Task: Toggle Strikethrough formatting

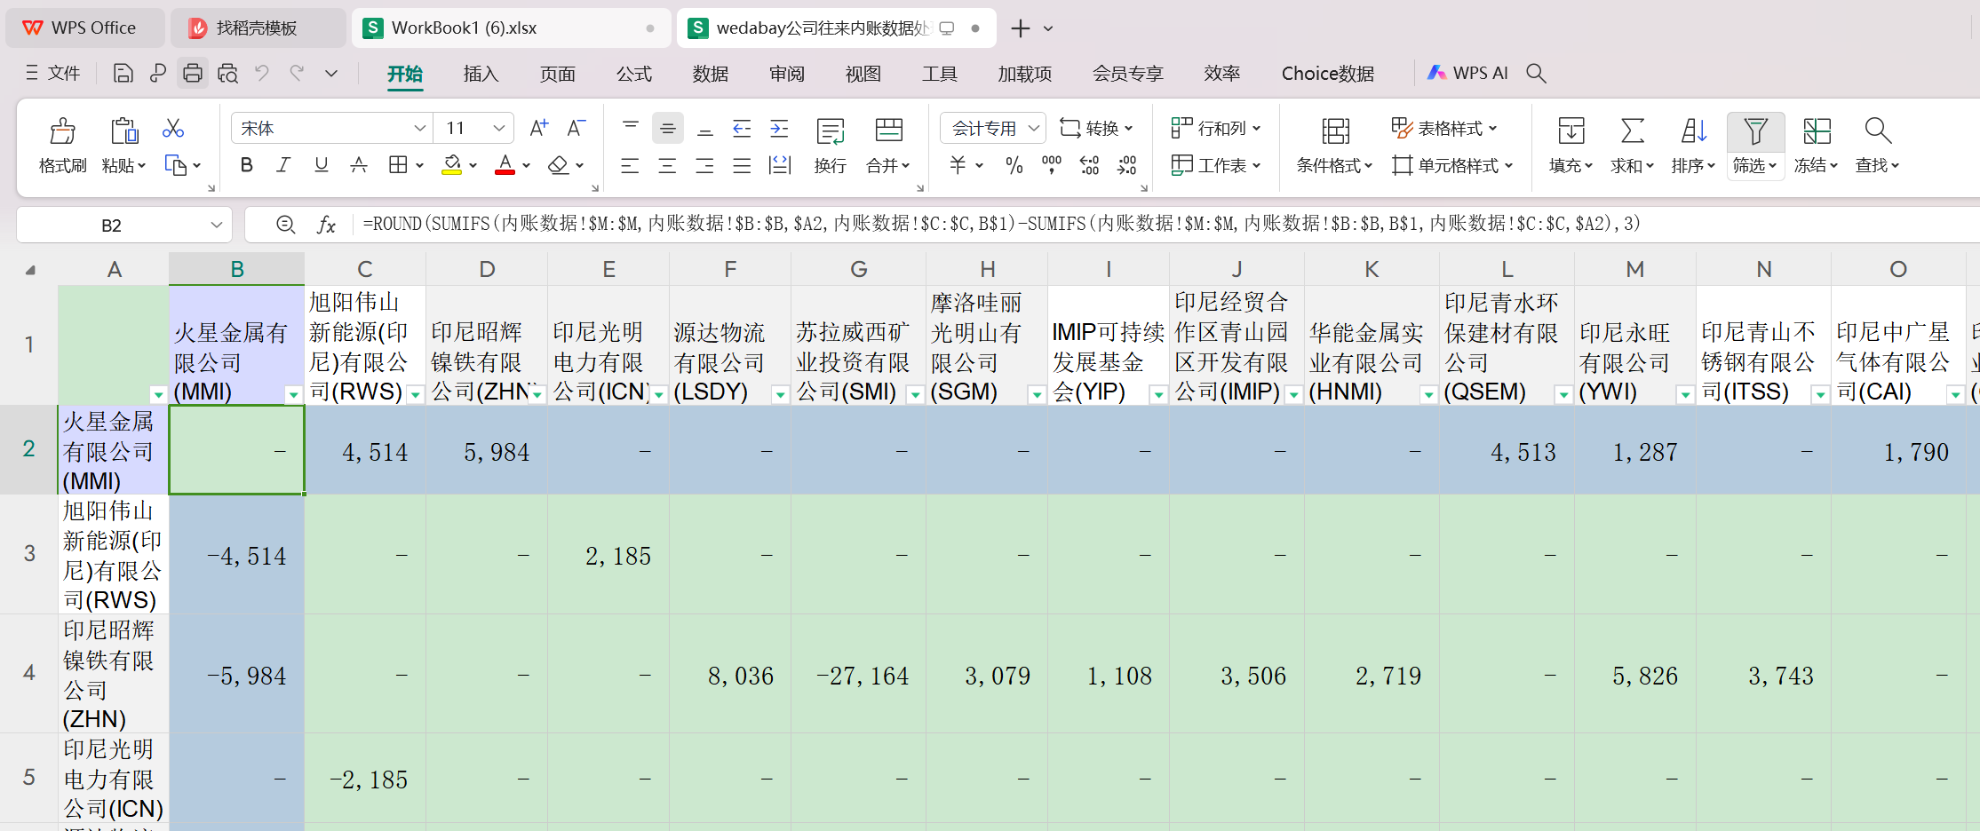Action: 359,165
